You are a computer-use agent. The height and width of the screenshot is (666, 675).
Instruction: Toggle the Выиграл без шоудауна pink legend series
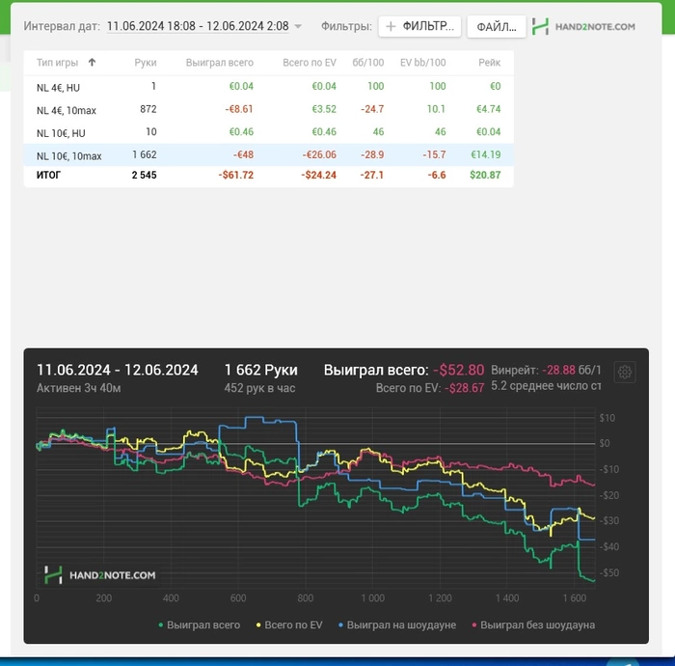tap(533, 625)
